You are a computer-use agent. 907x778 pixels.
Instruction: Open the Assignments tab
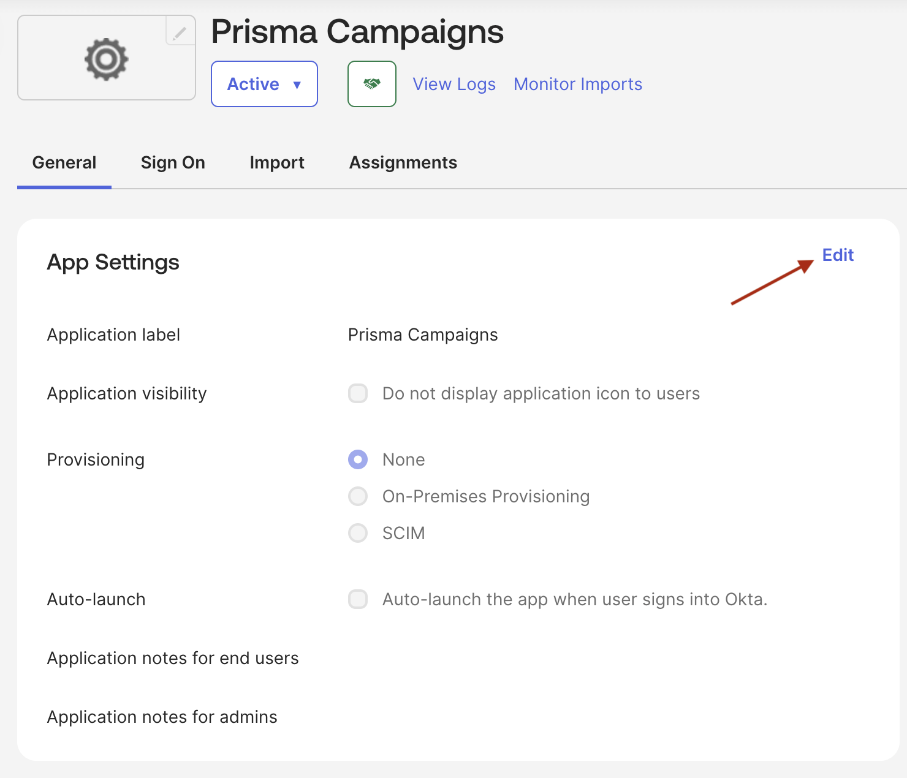pyautogui.click(x=403, y=162)
